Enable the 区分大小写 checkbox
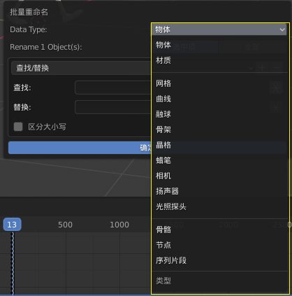The width and height of the screenshot is (292, 296). pos(18,127)
